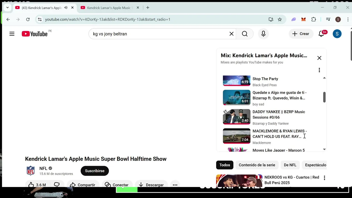Open the notifications bell
This screenshot has width=352, height=198.
pos(321,34)
